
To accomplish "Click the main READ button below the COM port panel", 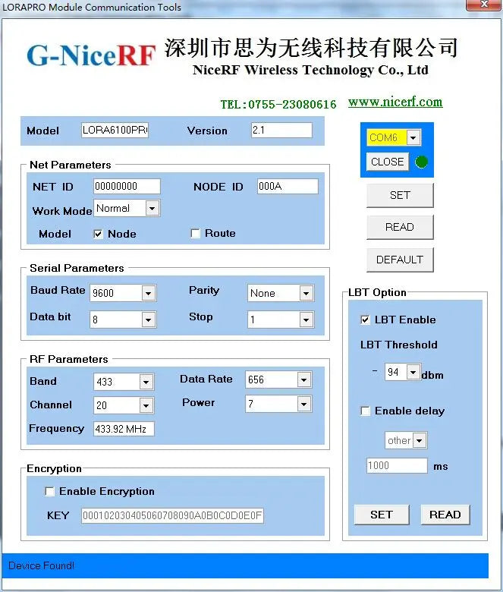I will click(x=400, y=227).
